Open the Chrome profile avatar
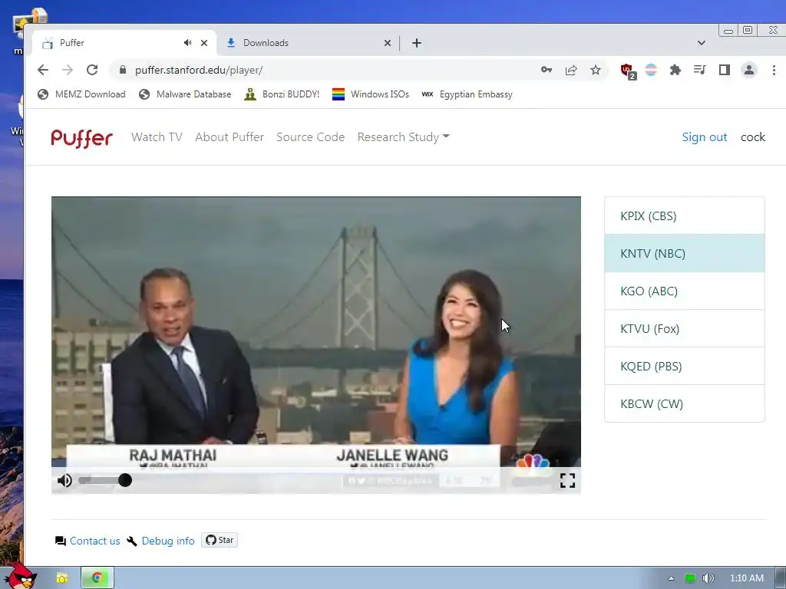The height and width of the screenshot is (589, 786). tap(749, 70)
